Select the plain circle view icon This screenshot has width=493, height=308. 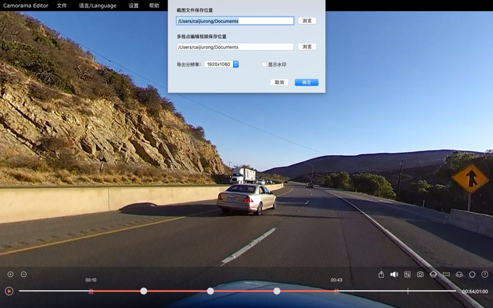click(472, 274)
